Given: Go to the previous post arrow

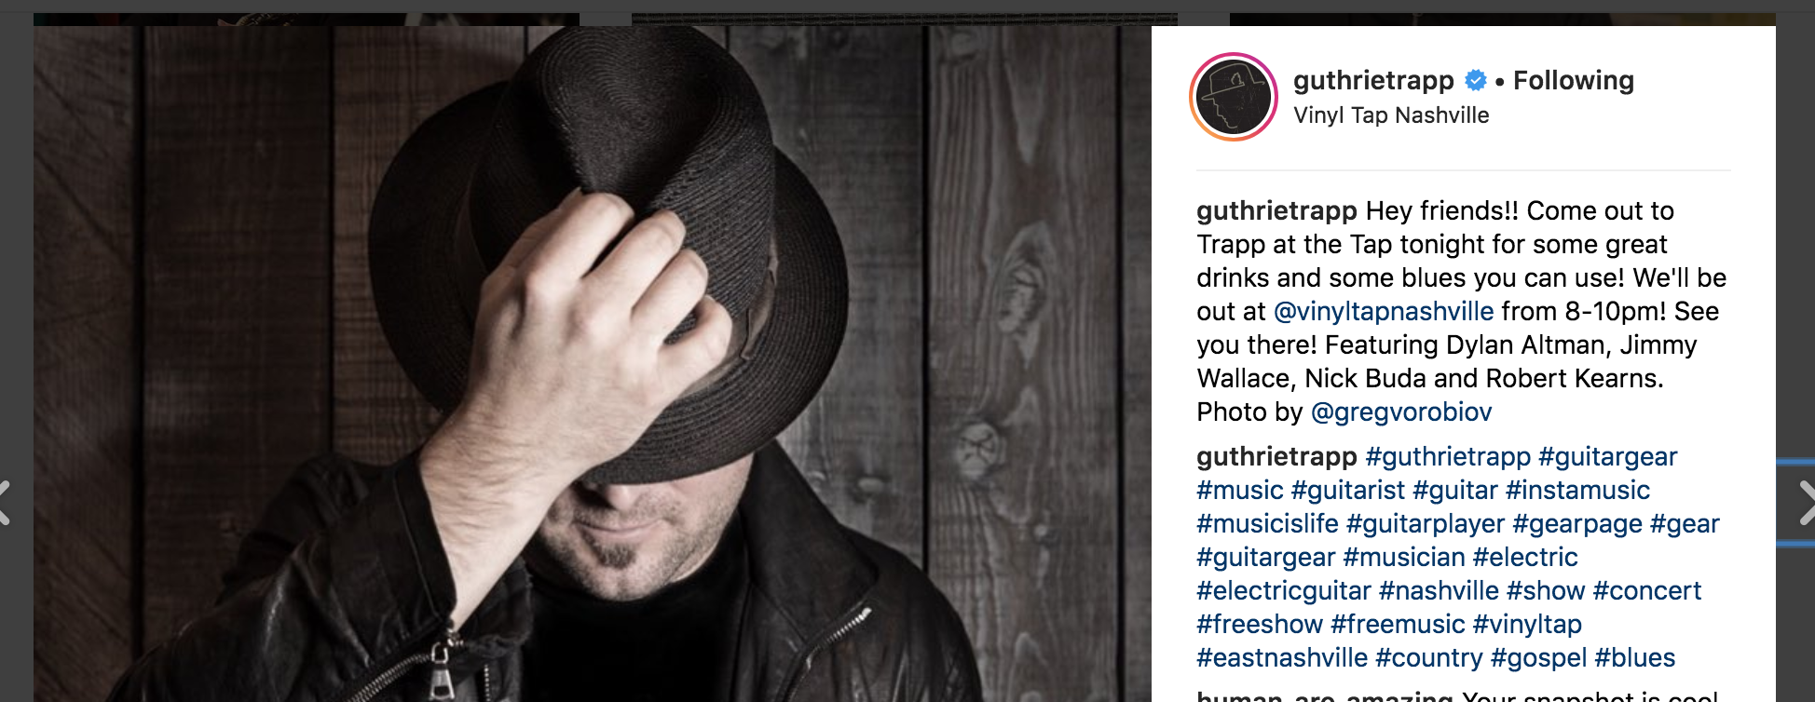Looking at the screenshot, I should pyautogui.click(x=5, y=503).
